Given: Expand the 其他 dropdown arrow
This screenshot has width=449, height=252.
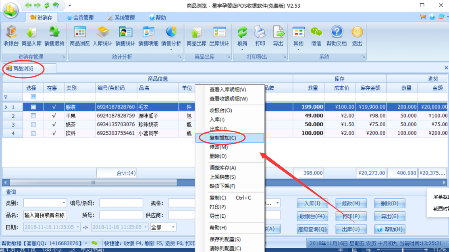Looking at the screenshot, I should pos(298,49).
